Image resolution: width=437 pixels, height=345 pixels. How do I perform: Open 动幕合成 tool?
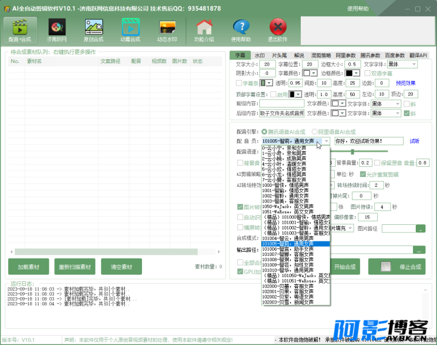[x=131, y=30]
